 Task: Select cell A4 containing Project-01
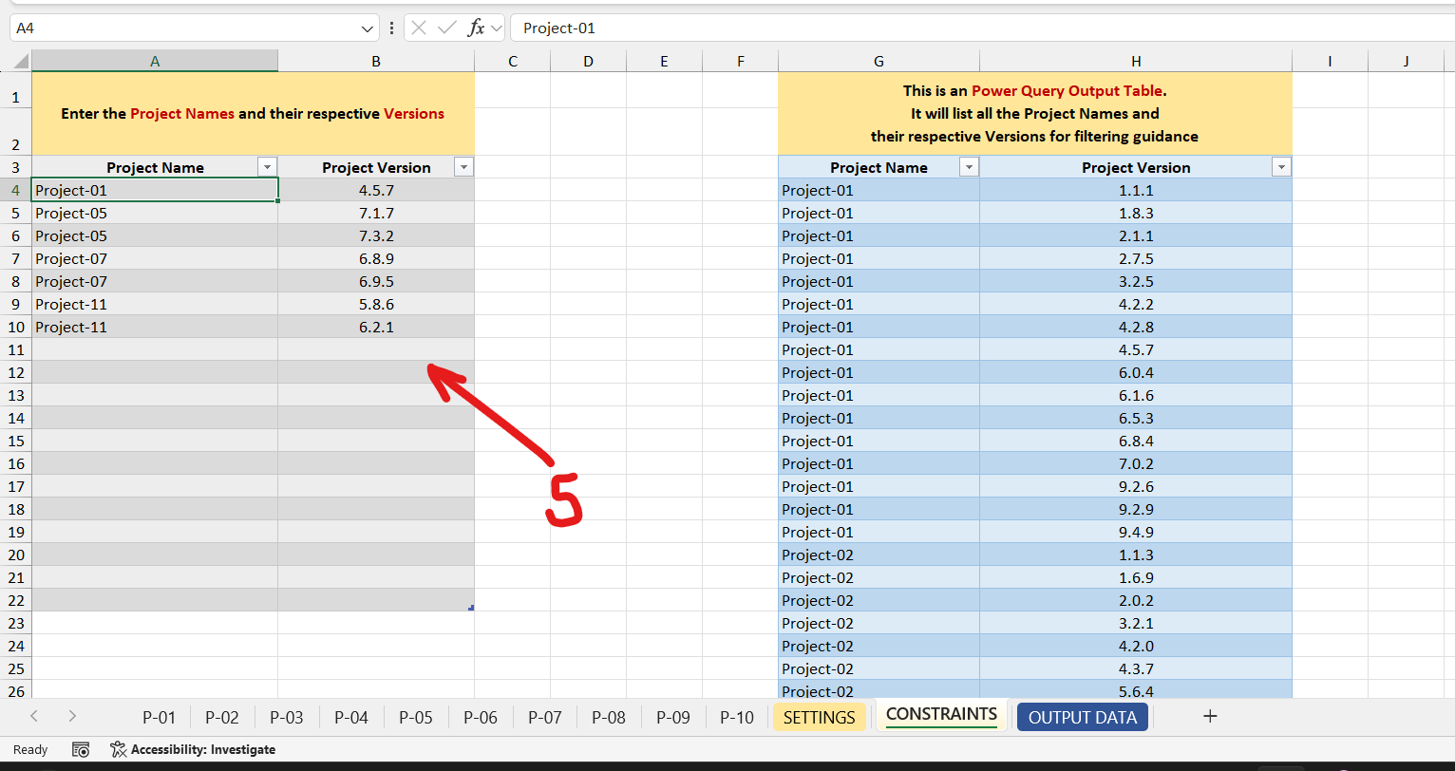155,190
